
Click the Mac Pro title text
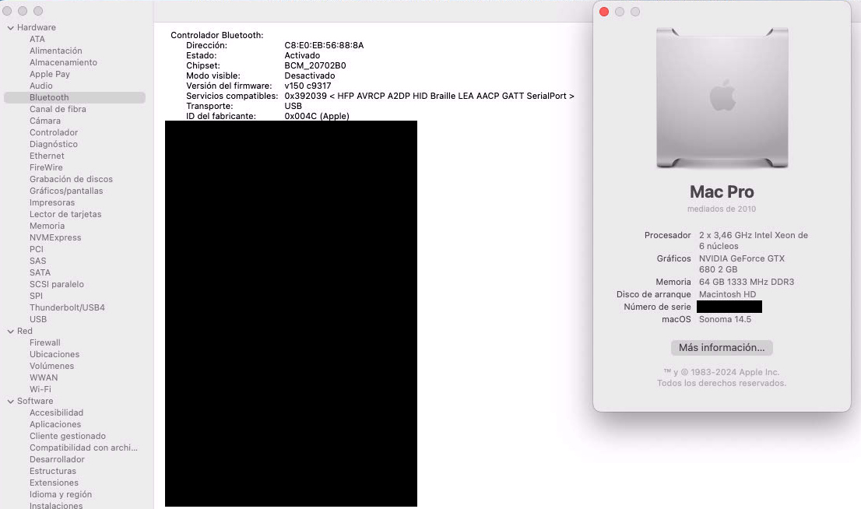click(722, 191)
